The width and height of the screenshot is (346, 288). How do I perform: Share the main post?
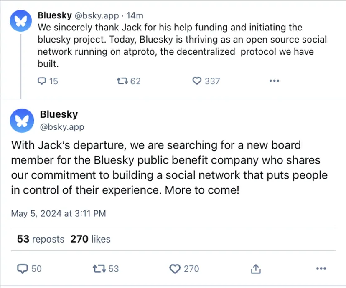(x=257, y=269)
